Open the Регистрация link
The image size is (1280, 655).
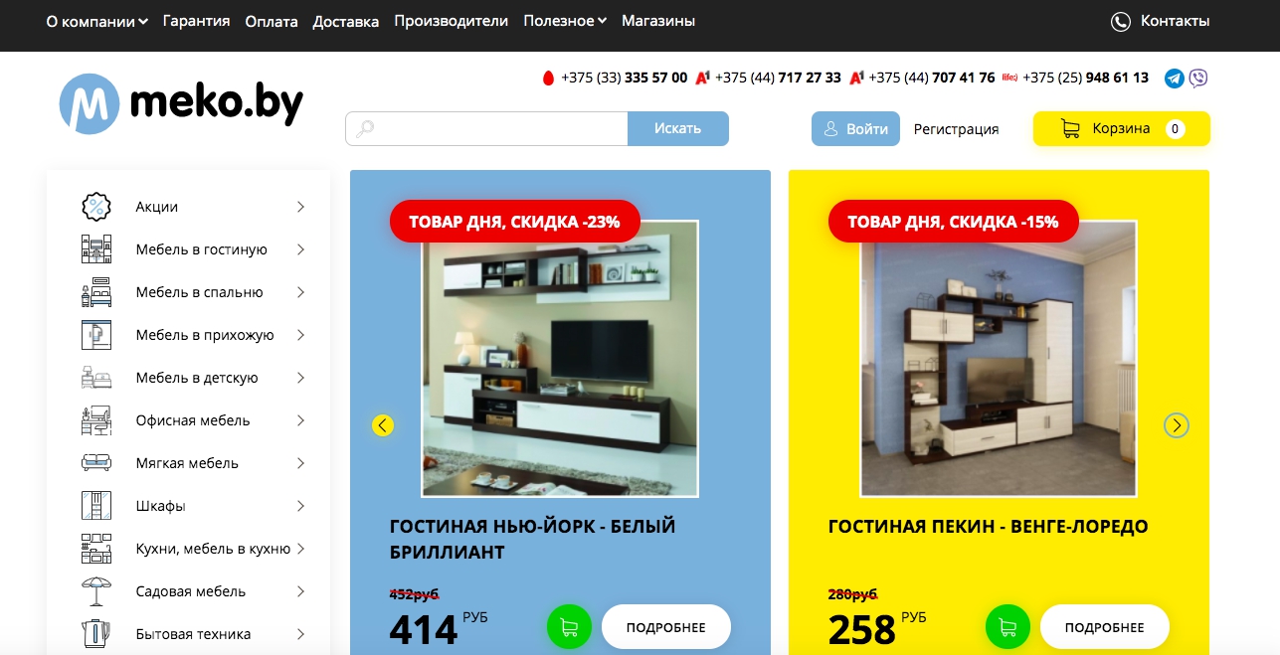(x=957, y=129)
